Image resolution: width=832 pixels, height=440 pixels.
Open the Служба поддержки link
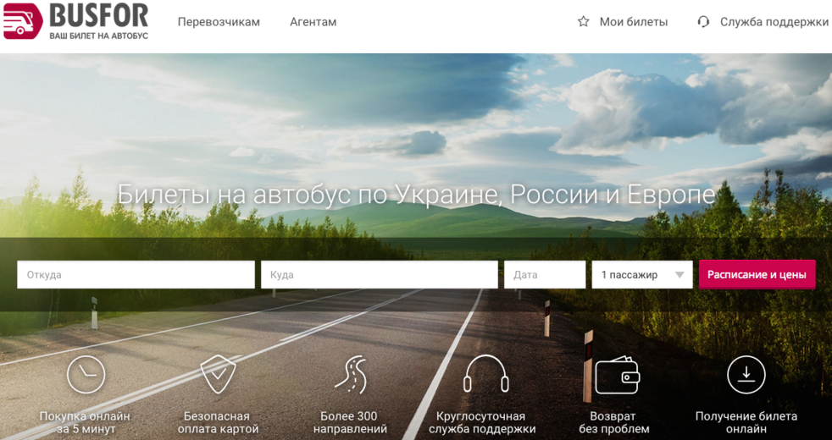pyautogui.click(x=774, y=22)
